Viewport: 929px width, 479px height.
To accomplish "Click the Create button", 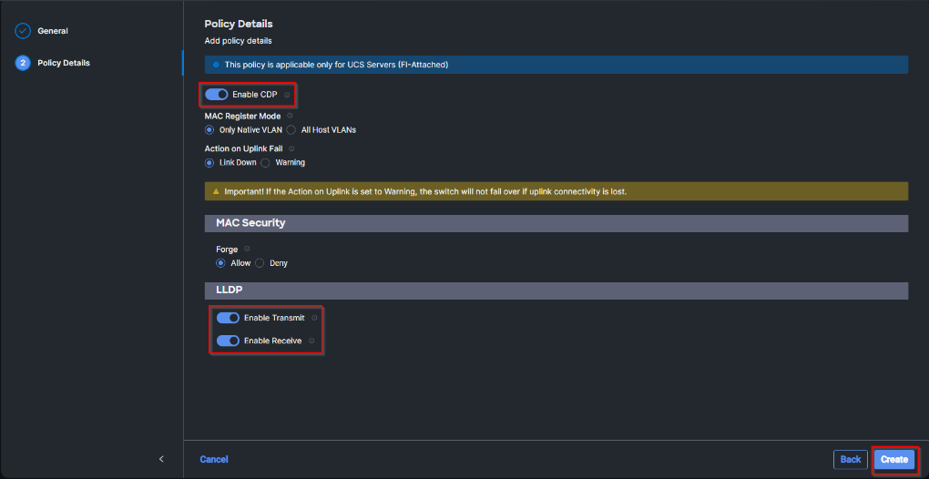I will 893,459.
